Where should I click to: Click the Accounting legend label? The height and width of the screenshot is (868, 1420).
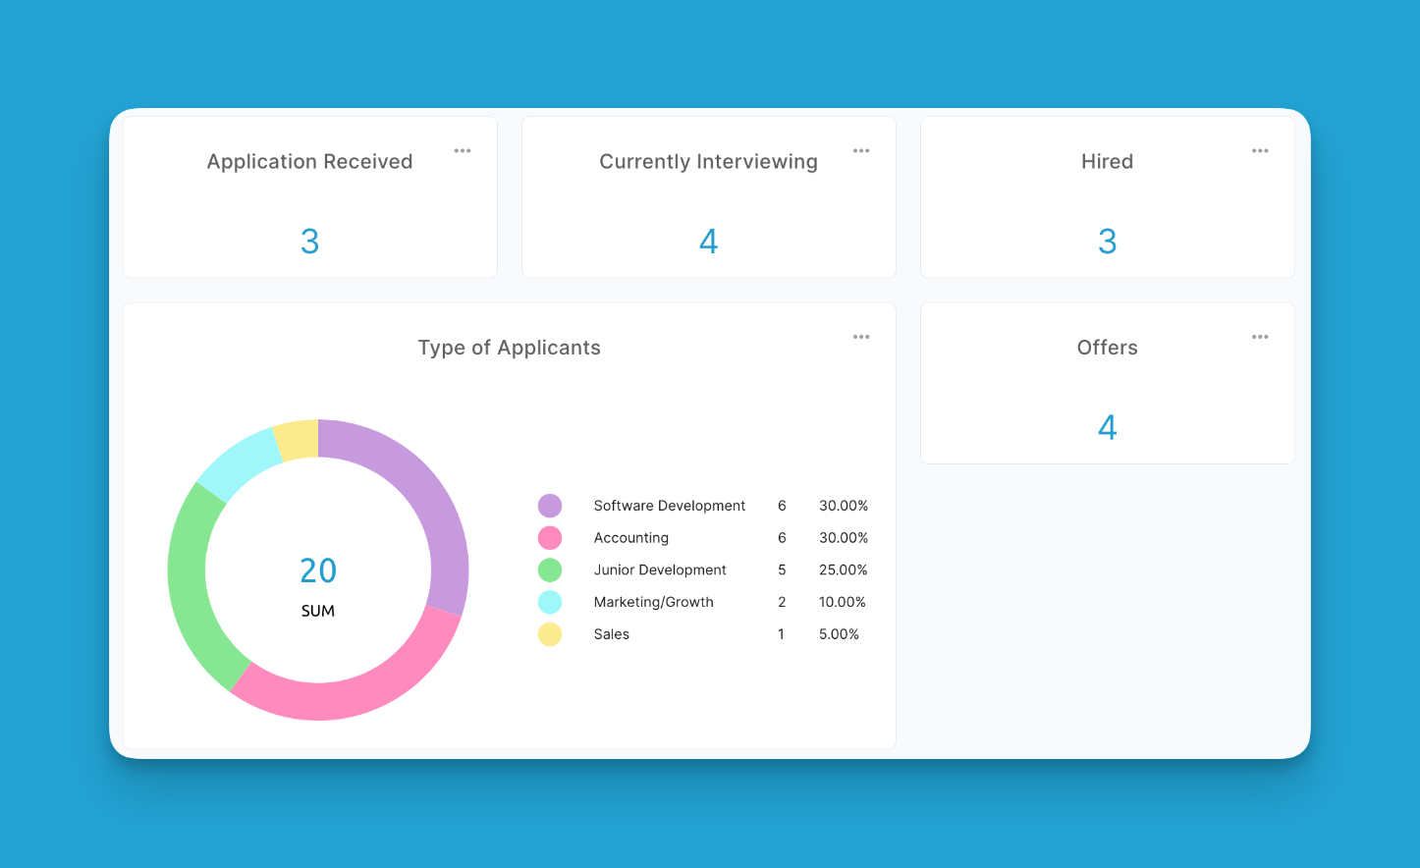pos(631,538)
